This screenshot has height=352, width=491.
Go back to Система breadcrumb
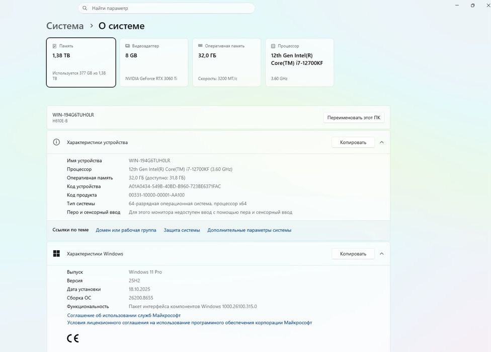point(65,26)
